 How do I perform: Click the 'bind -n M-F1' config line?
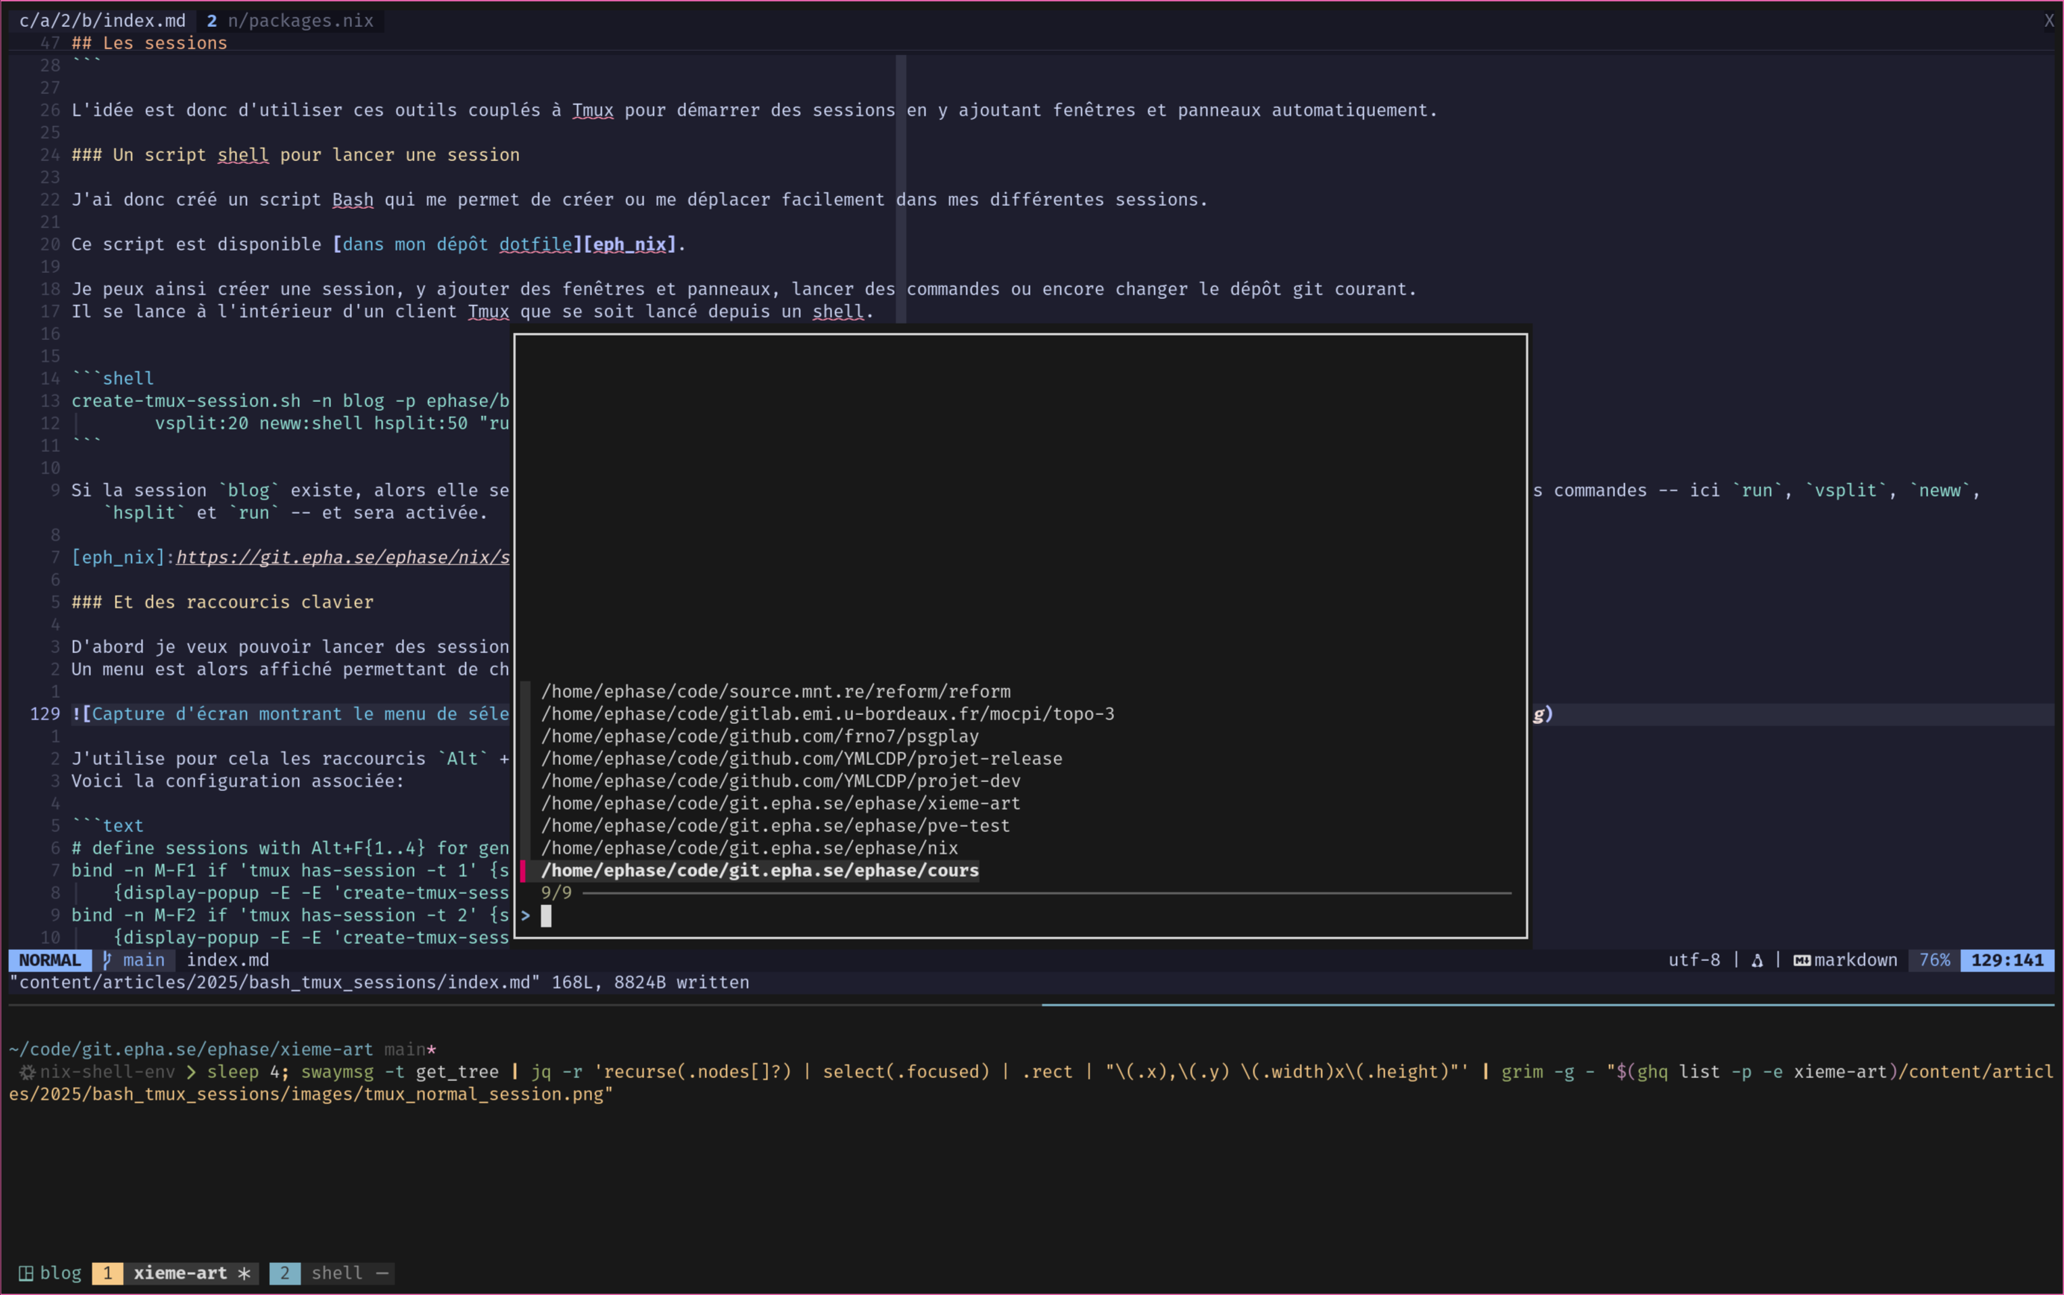[290, 869]
